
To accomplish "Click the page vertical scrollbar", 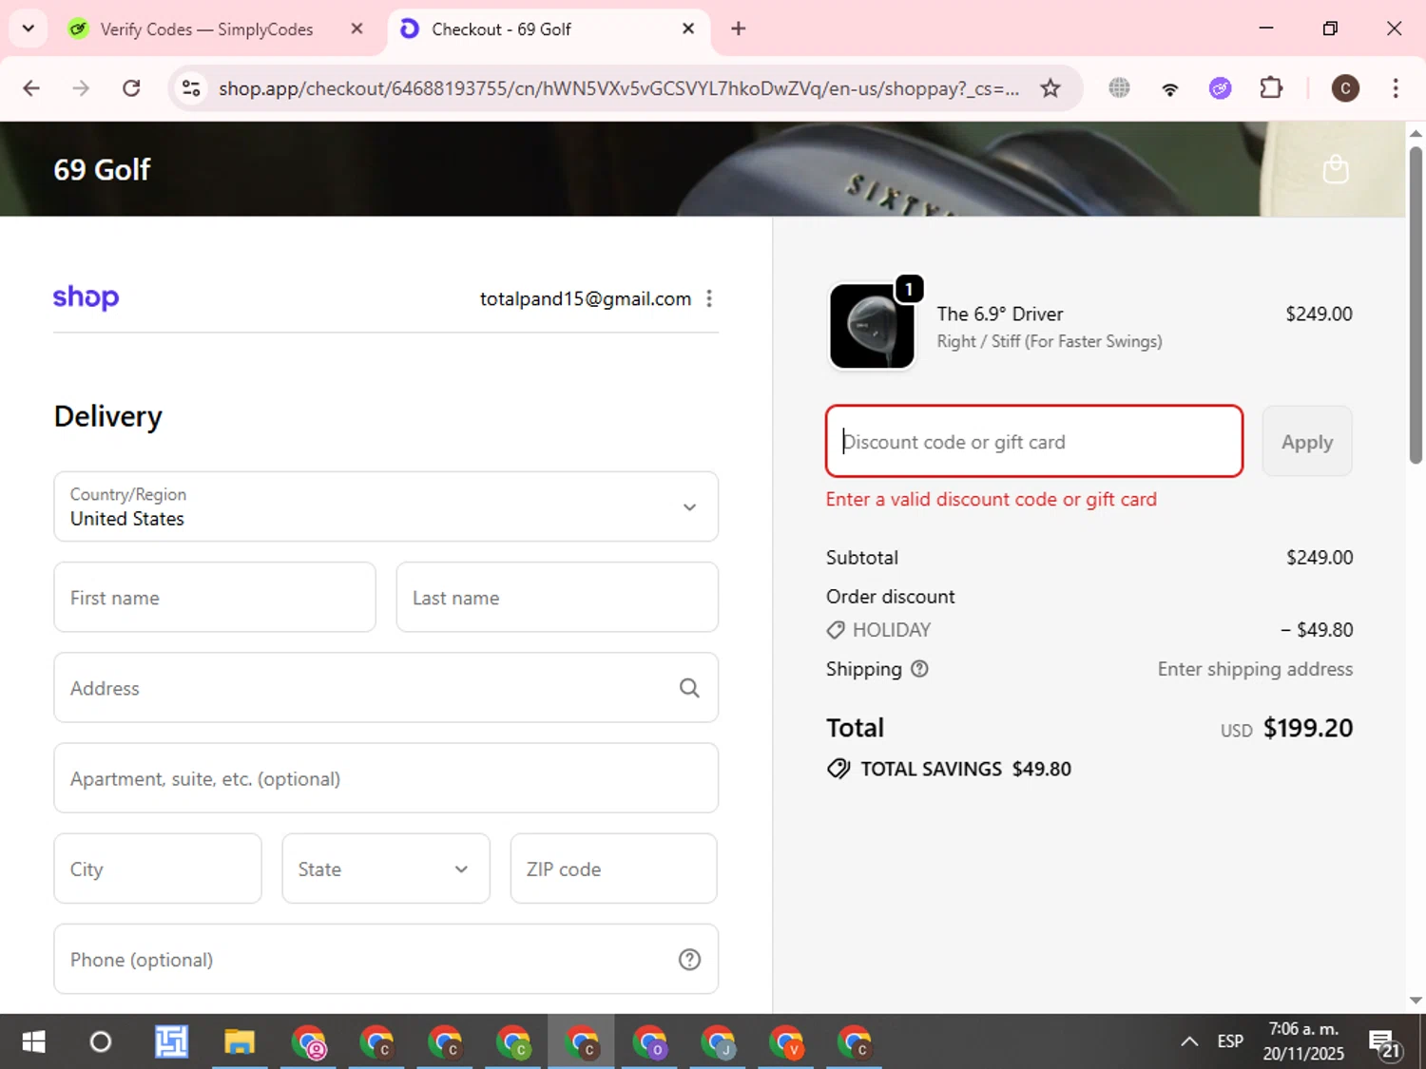I will click(1416, 304).
